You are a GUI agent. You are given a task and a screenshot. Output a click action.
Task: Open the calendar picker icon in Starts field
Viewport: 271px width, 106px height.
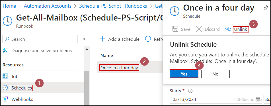(258, 99)
